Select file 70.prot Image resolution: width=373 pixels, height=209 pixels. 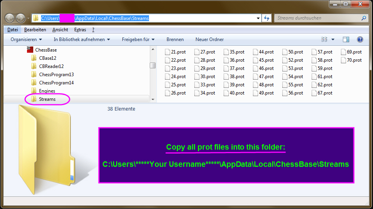tap(351, 60)
